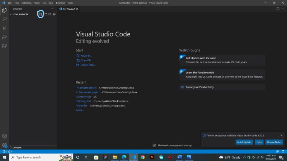Viewport: 287px width, 161px height.
Task: Refresh the Explorer tree
Action: point(50,14)
